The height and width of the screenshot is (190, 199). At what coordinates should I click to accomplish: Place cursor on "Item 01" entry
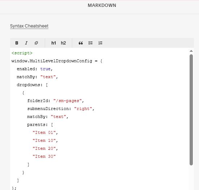tap(44, 132)
